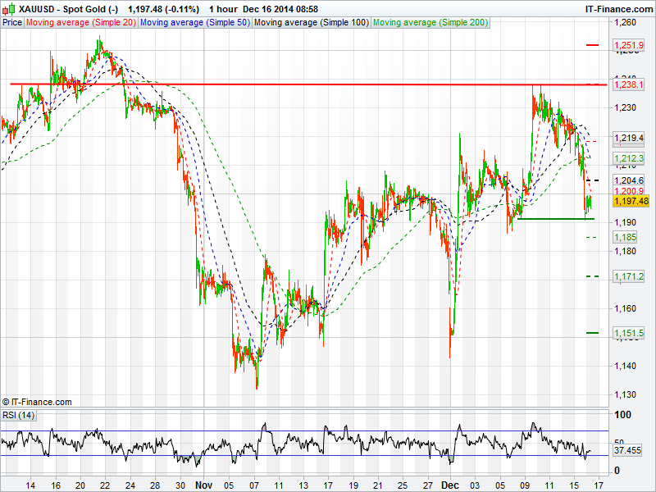This screenshot has height=492, width=656.
Task: Select the Moving average (Simple 50) legend
Action: tap(194, 23)
